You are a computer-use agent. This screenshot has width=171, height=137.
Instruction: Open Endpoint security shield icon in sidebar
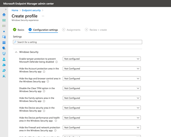[x=4, y=48]
